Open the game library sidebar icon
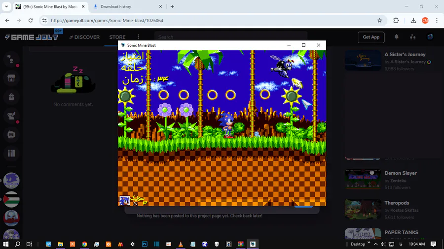Screen dimensions: 444x249 (x=11, y=154)
